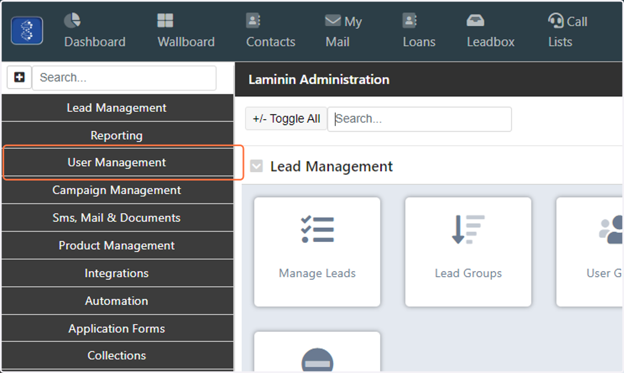624x373 pixels.
Task: Open the Manage Leads tile label
Action: [317, 273]
